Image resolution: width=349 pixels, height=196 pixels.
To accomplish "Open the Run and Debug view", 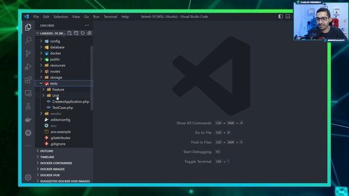I will tap(28, 66).
